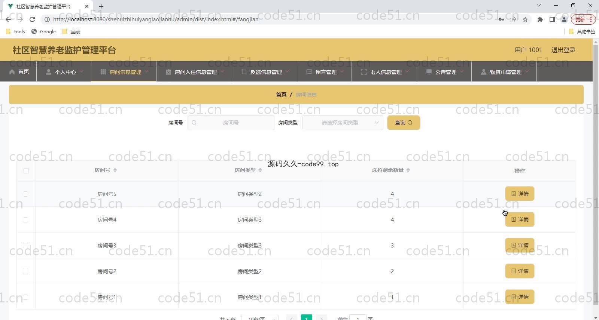Check the row checkbox for 房间号2
Viewport: 599px width, 320px height.
pyautogui.click(x=25, y=271)
